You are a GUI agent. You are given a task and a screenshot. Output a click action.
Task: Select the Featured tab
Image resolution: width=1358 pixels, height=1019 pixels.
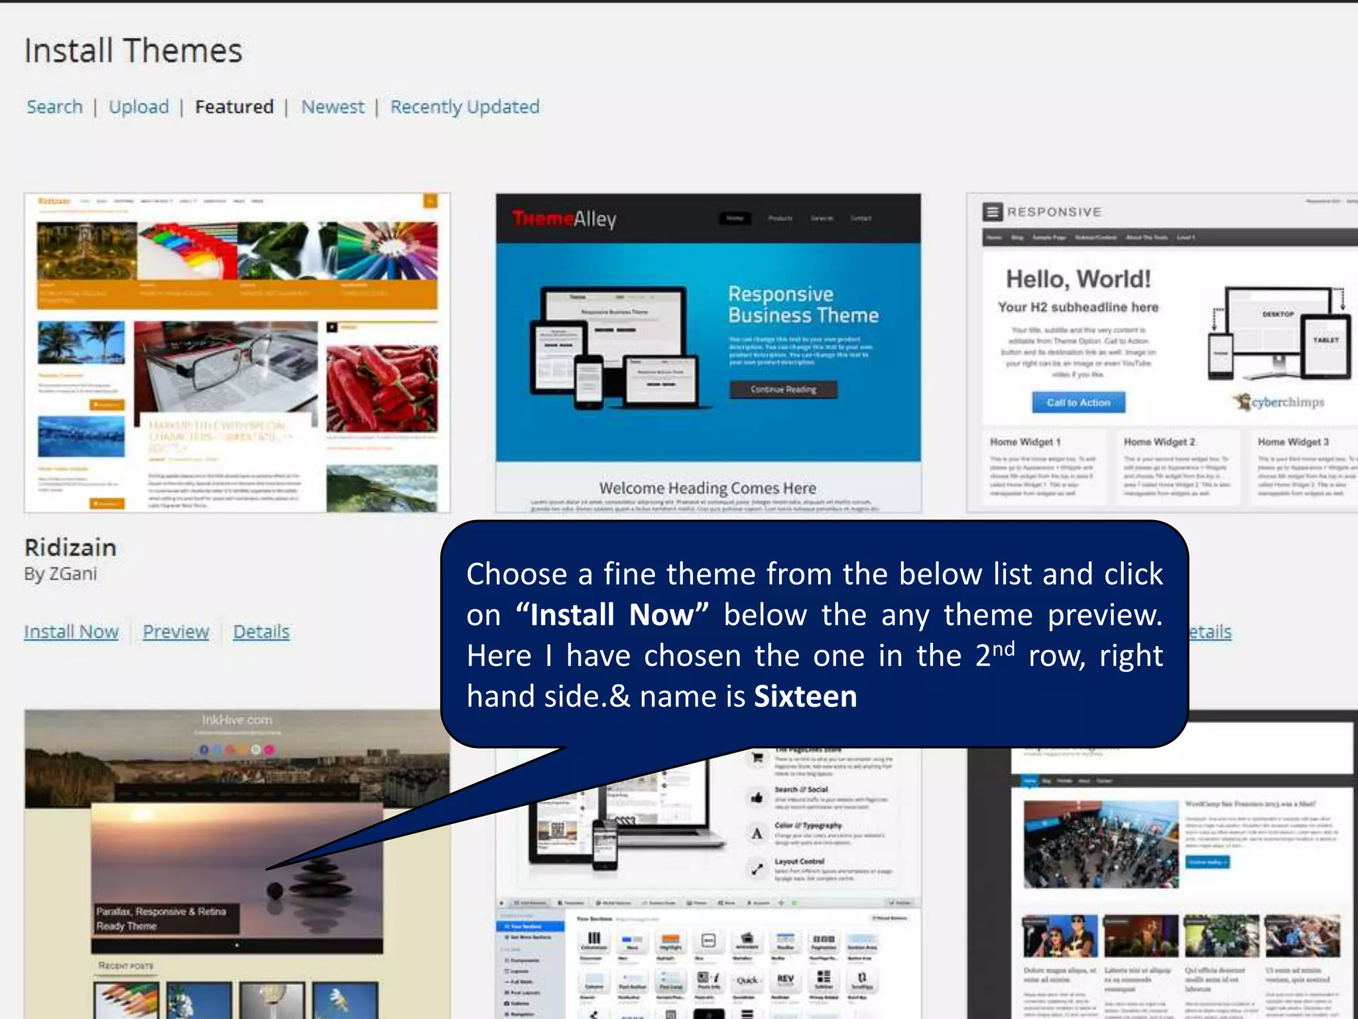(x=234, y=107)
